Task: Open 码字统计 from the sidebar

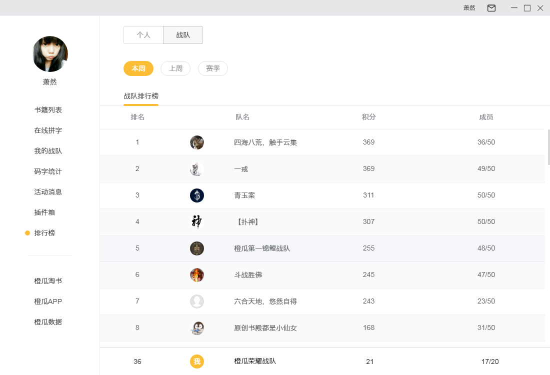Action: click(x=48, y=171)
